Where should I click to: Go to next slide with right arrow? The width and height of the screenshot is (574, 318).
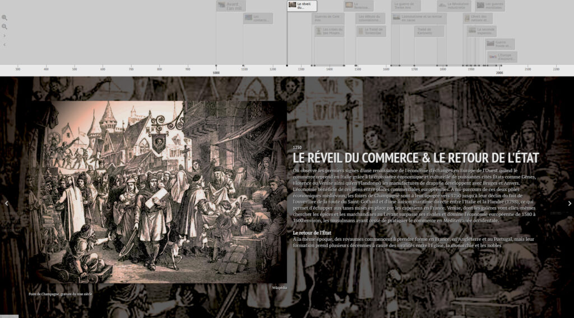tap(570, 203)
